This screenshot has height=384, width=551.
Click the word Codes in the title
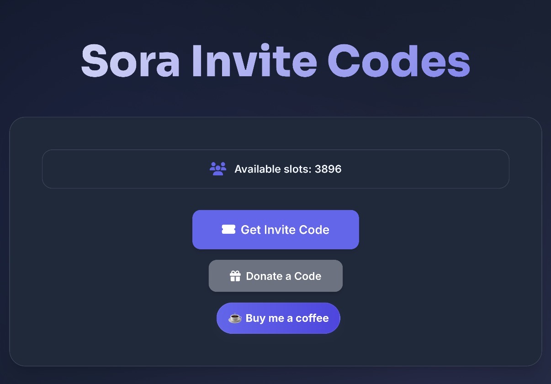pyautogui.click(x=398, y=61)
